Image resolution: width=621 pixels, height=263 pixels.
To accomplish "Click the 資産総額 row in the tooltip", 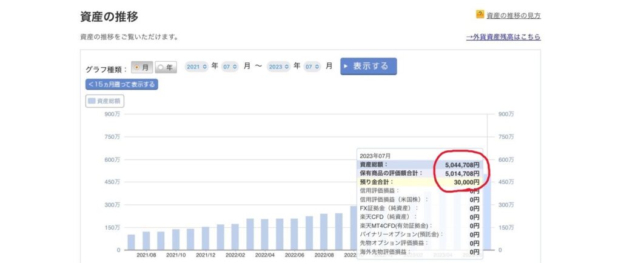I will point(420,164).
